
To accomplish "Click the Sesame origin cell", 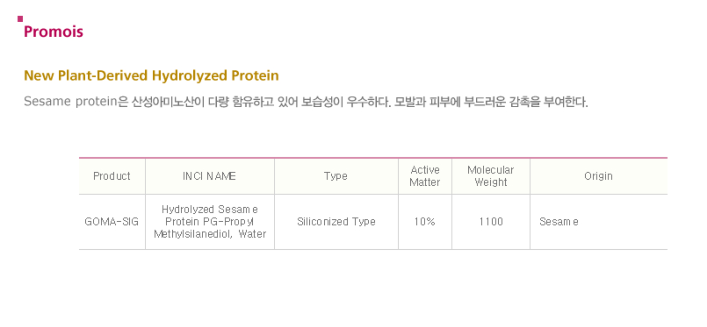I will [559, 222].
